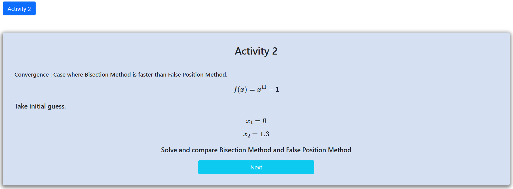Click the '− 1' term of the formula
The width and height of the screenshot is (513, 189).
[274, 90]
